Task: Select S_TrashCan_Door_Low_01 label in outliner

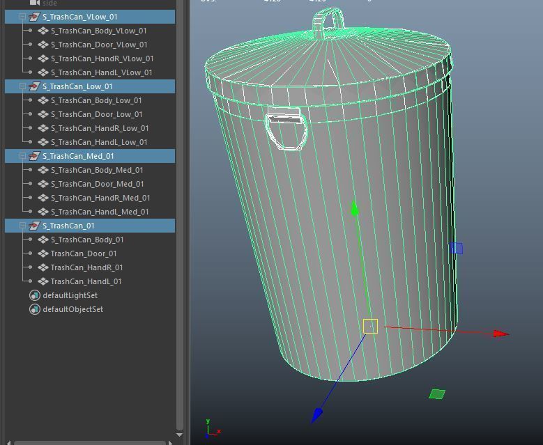Action: click(97, 114)
